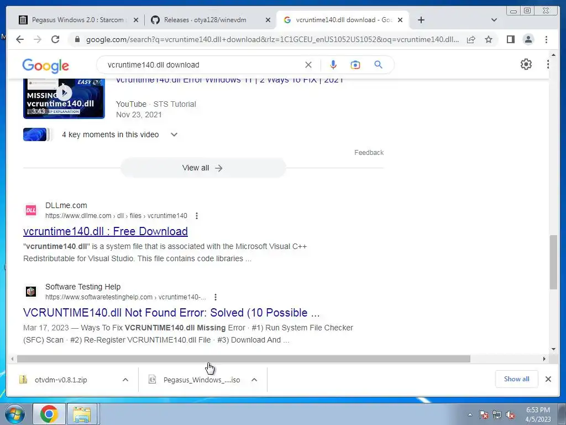Click the vertical scrollbar thumb
Image resolution: width=566 pixels, height=425 pixels.
(553, 262)
